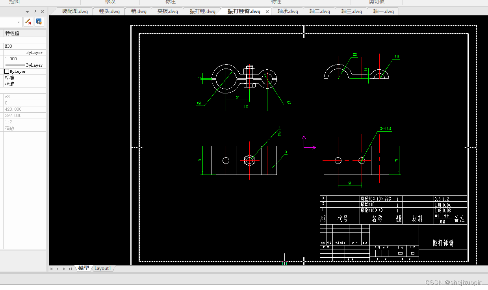The height and width of the screenshot is (290, 488).
Task: Click the R13 radius dimension label
Action: point(397,57)
